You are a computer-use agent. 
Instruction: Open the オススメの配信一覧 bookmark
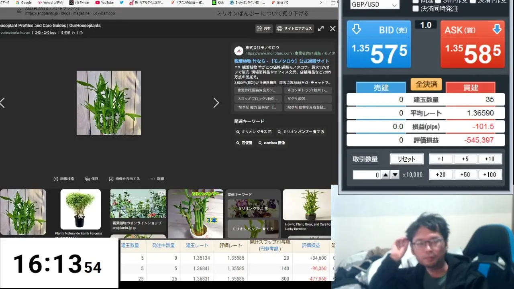tap(188, 2)
